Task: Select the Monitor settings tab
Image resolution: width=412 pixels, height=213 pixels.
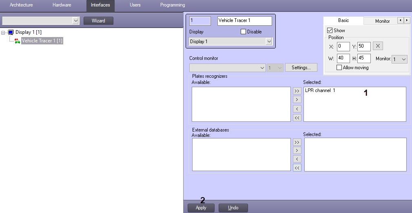Action: pyautogui.click(x=382, y=21)
